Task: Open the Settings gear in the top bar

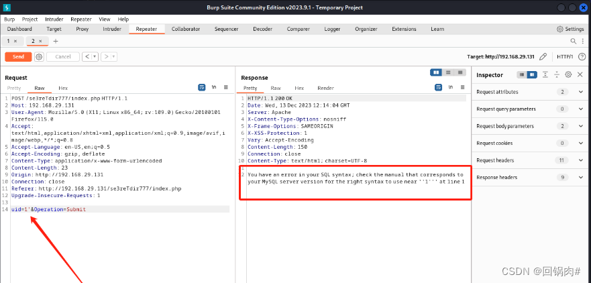Action: click(x=570, y=29)
